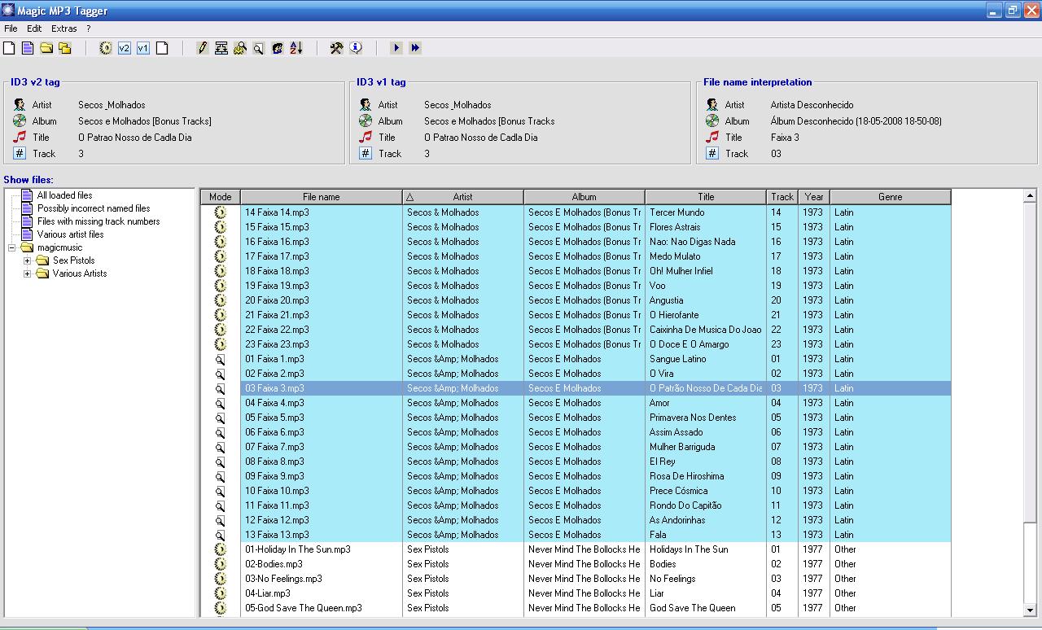Click the single play arrow toolbar icon
Image resolution: width=1042 pixels, height=630 pixels.
(396, 49)
